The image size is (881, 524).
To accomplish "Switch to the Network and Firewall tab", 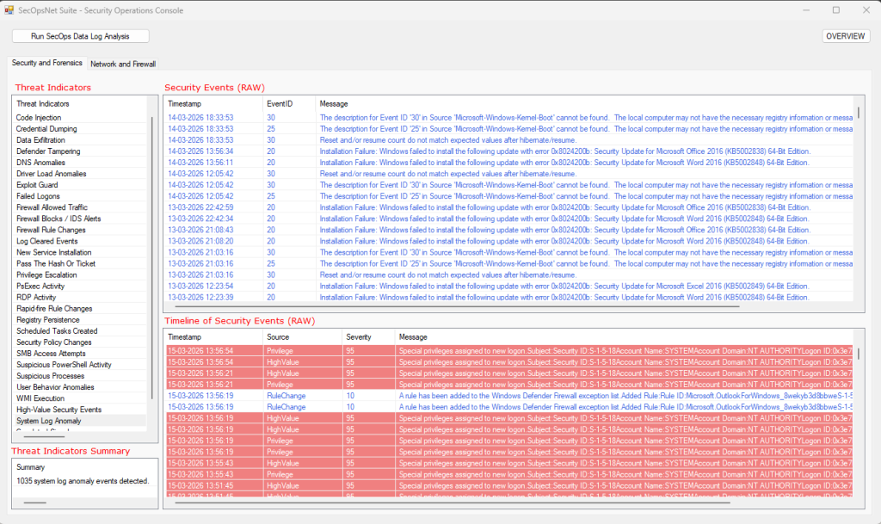I will (x=123, y=64).
